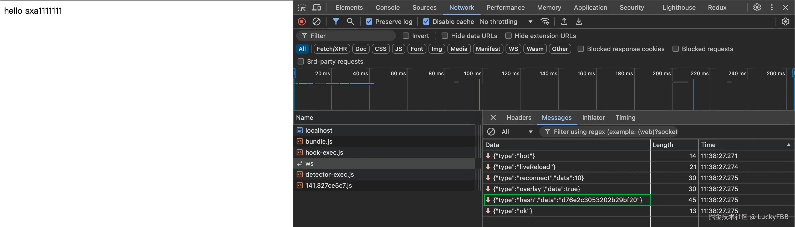Screen dimensions: 795x227
Task: Import HAR file with upload icon
Action: pyautogui.click(x=564, y=21)
